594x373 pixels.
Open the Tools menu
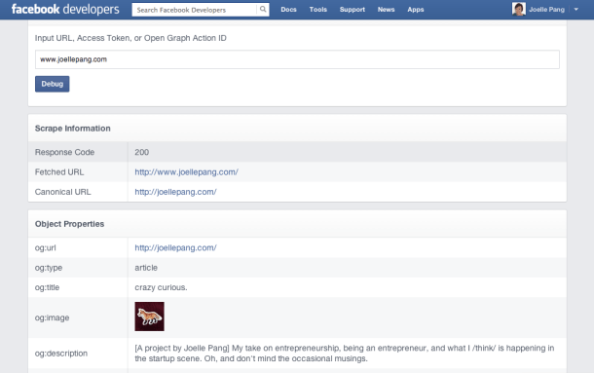[x=317, y=10]
